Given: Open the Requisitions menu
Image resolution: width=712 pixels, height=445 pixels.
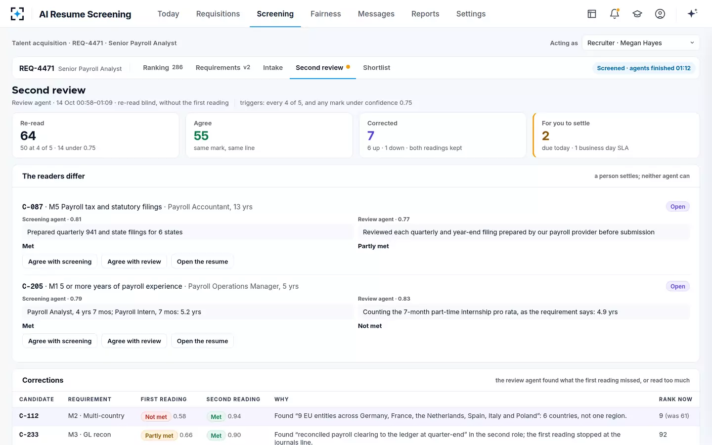Looking at the screenshot, I should 218,14.
